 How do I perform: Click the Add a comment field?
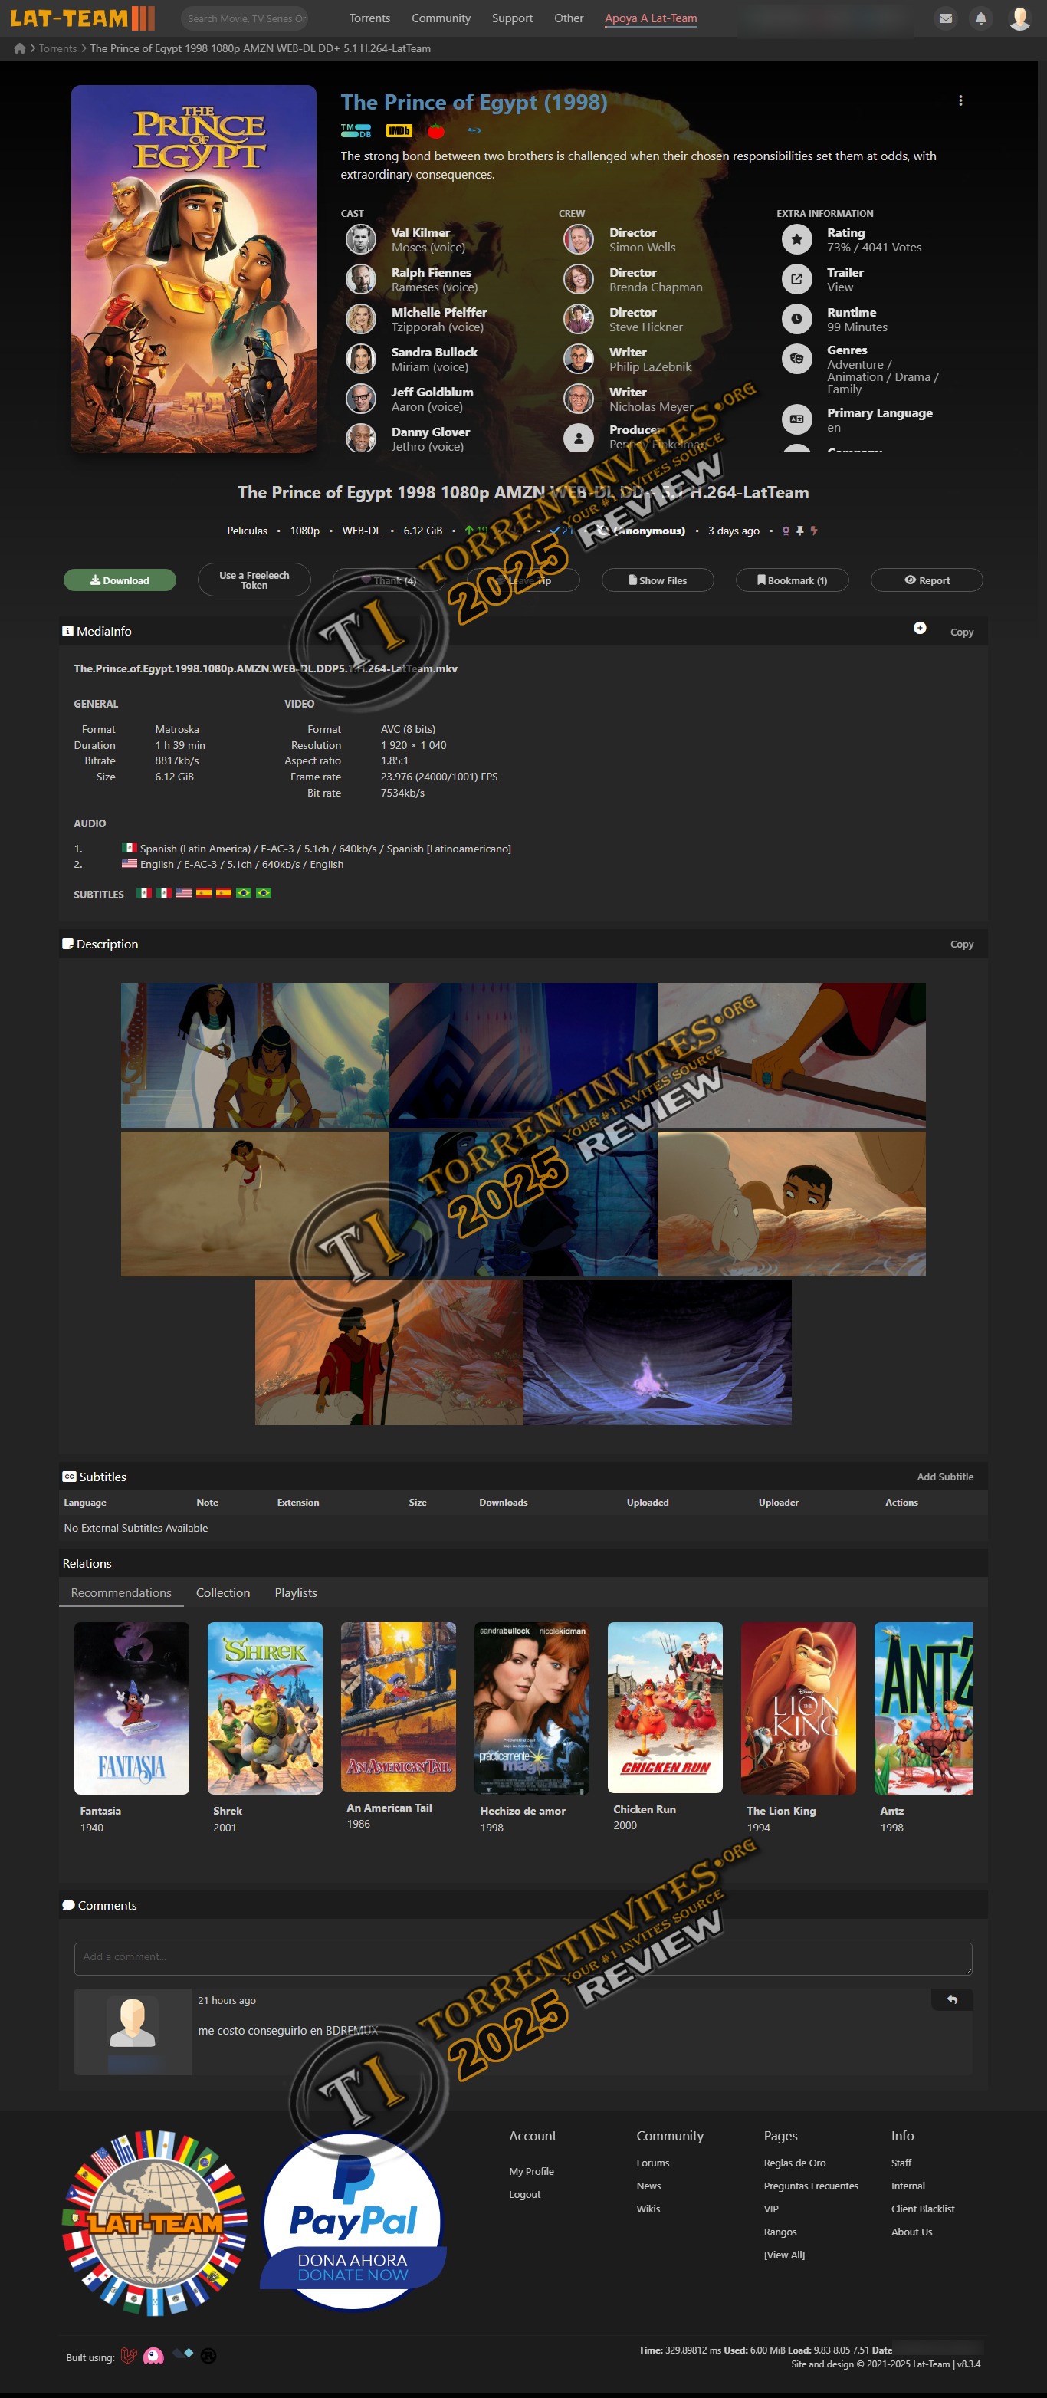tap(522, 1958)
